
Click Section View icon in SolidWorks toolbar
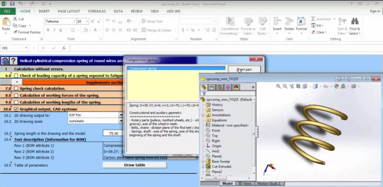298,86
